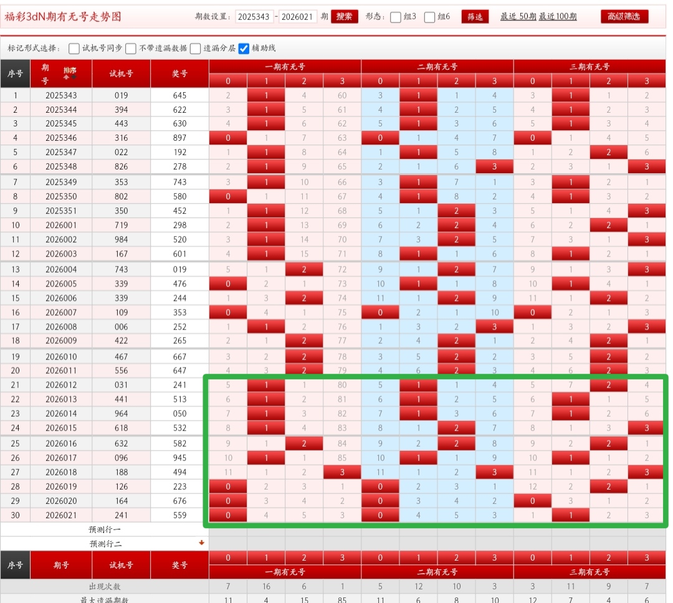Click prize number 897 in row 4
This screenshot has height=603, width=673.
(x=180, y=138)
